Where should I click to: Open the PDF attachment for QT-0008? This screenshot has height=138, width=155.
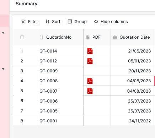(90, 81)
